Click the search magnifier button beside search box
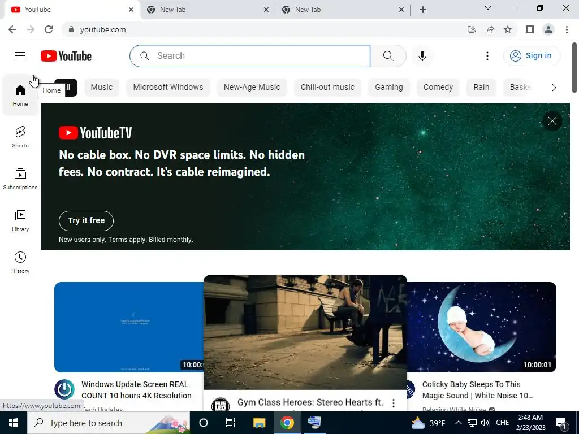Viewport: 579px width, 434px height. click(388, 56)
